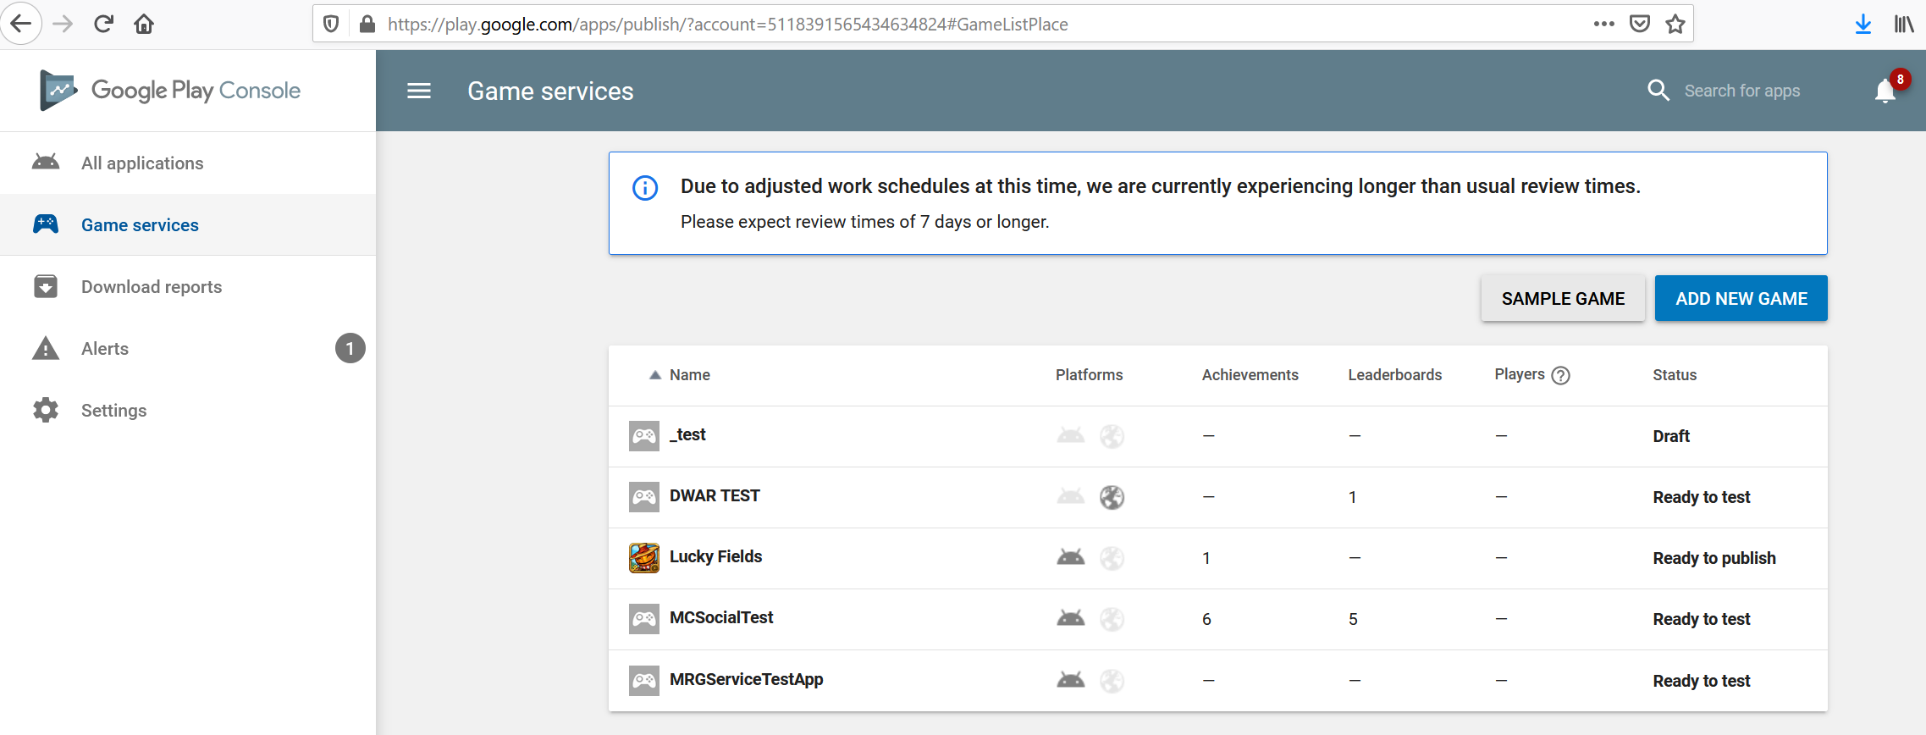
Task: Open page actions three-dot menu
Action: coord(1603,24)
